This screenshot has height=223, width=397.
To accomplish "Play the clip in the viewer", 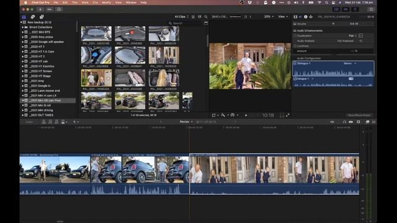I will pos(246,115).
